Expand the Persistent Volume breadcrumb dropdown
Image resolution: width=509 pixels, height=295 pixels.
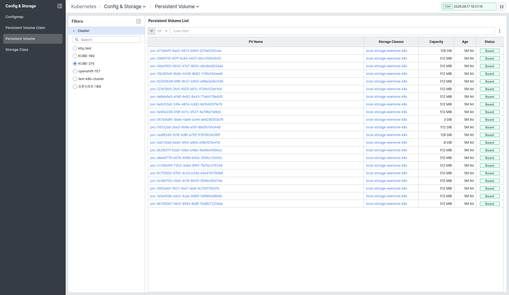pos(177,7)
